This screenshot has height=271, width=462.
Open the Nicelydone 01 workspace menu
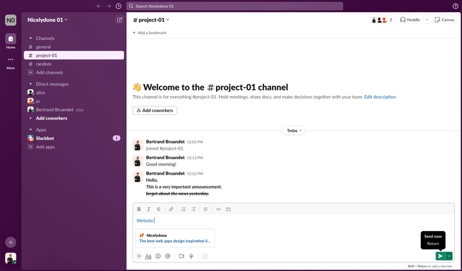[47, 20]
